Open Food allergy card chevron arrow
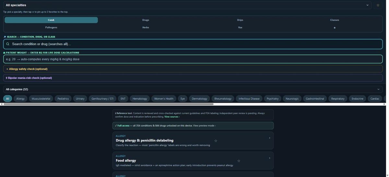 [269, 158]
